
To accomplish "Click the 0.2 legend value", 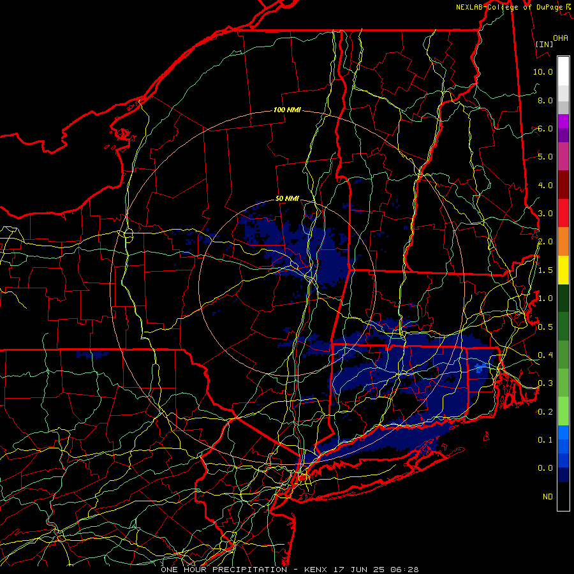I will pos(545,412).
